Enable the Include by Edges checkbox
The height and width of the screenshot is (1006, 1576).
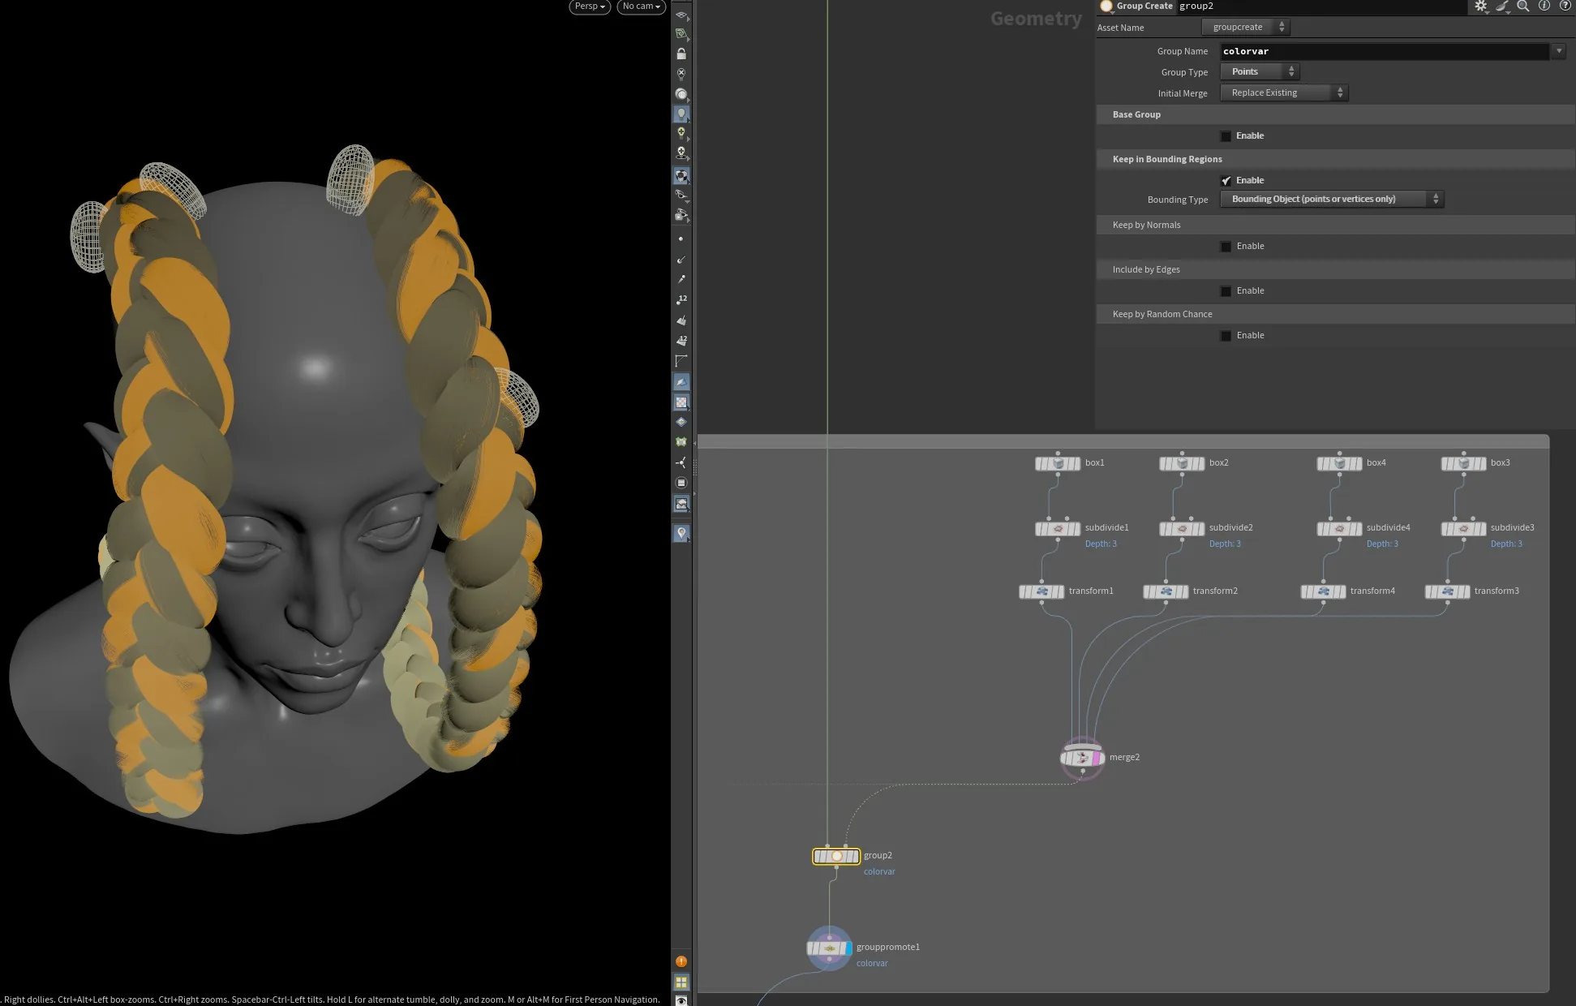point(1226,291)
